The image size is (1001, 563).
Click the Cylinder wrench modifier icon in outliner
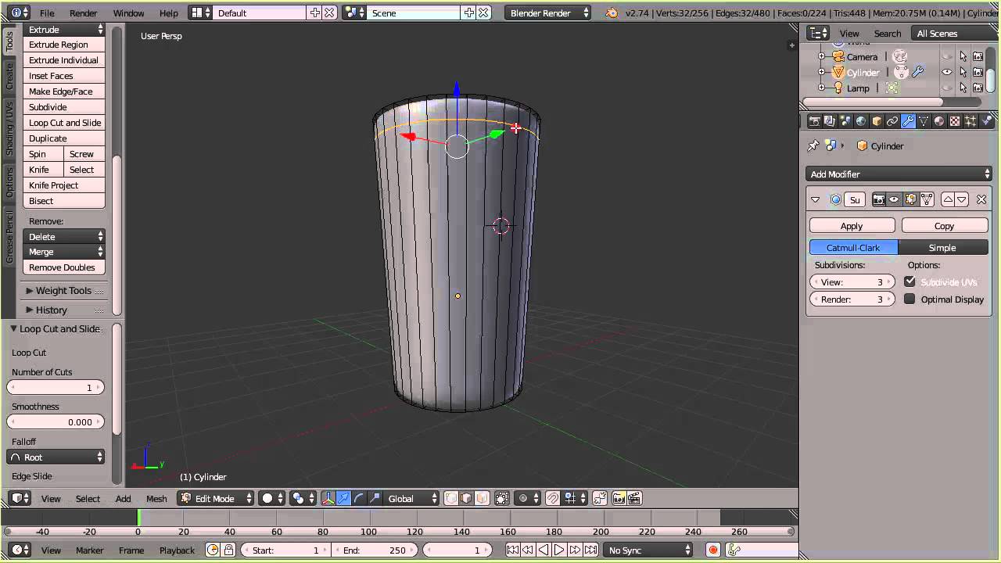(x=918, y=72)
